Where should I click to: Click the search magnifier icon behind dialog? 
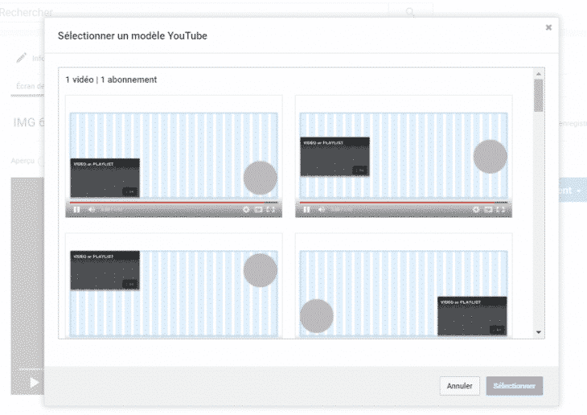410,12
